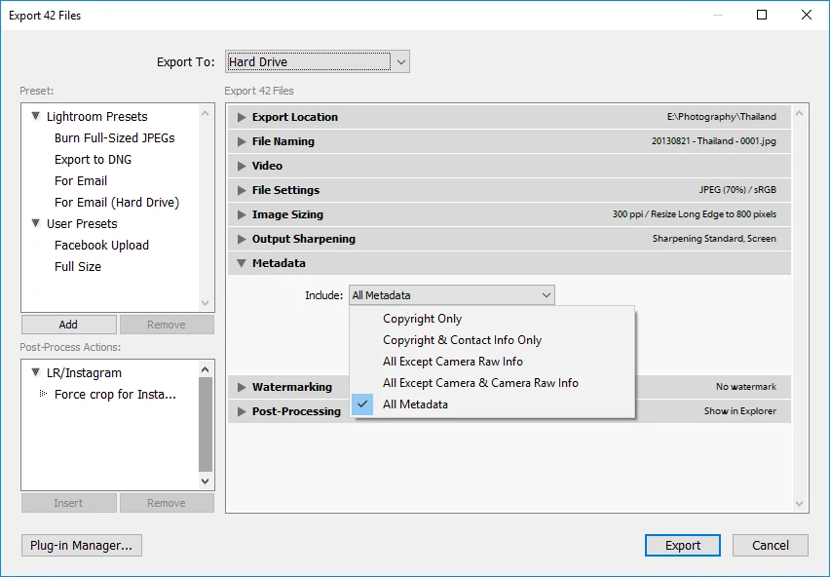Screen dimensions: 830x577
Task: Click the Post-Process Actions scroll-down arrow
Action: [x=206, y=481]
